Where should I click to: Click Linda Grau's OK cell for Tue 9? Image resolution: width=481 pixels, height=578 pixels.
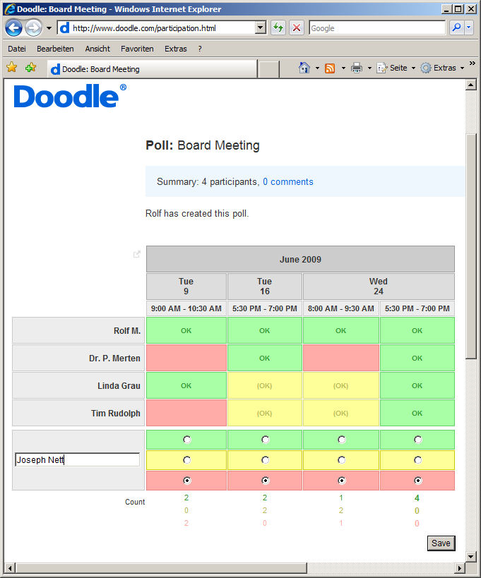(186, 385)
